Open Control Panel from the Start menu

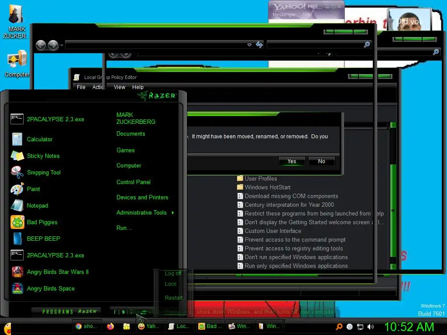134,182
